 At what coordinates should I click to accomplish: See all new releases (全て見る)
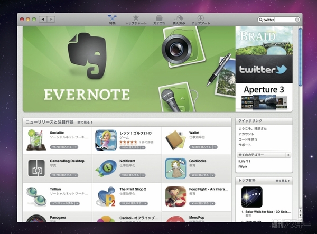pyautogui.click(x=85, y=123)
